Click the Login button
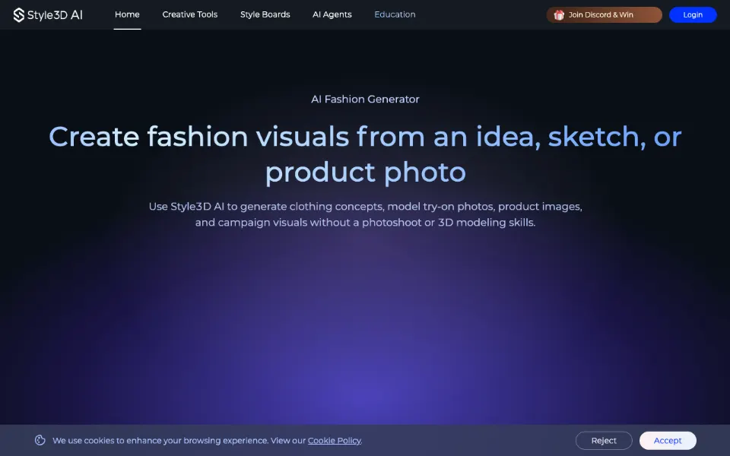Viewport: 730px width, 456px height. click(693, 15)
